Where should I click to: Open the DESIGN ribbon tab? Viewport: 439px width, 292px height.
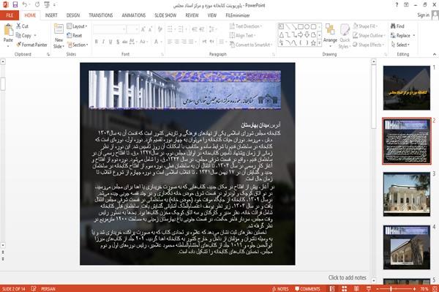73,15
